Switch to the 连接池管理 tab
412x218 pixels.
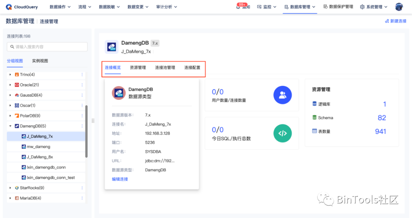point(165,67)
